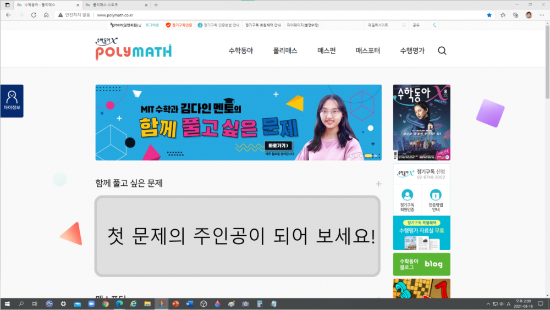Open the site search magnifier icon
Image resolution: width=550 pixels, height=310 pixels.
click(442, 51)
